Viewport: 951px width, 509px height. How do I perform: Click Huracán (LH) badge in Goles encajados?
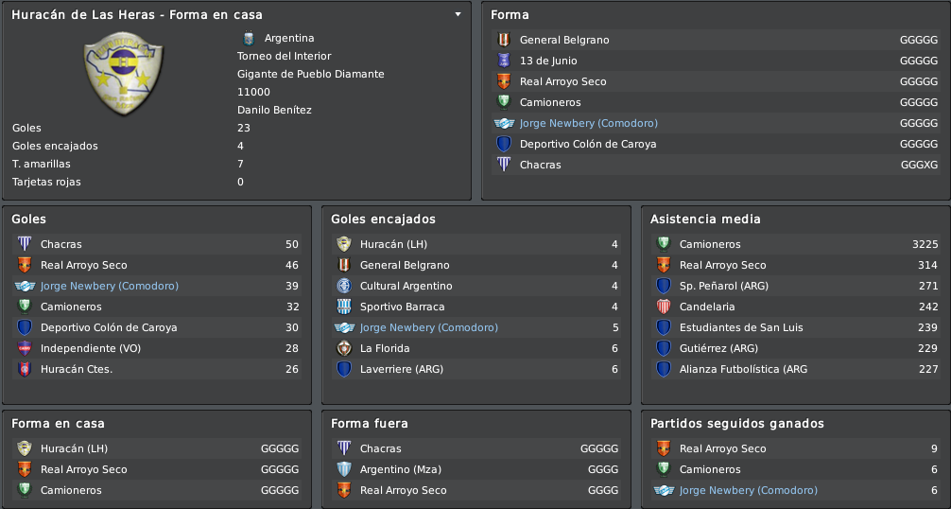[x=344, y=244]
